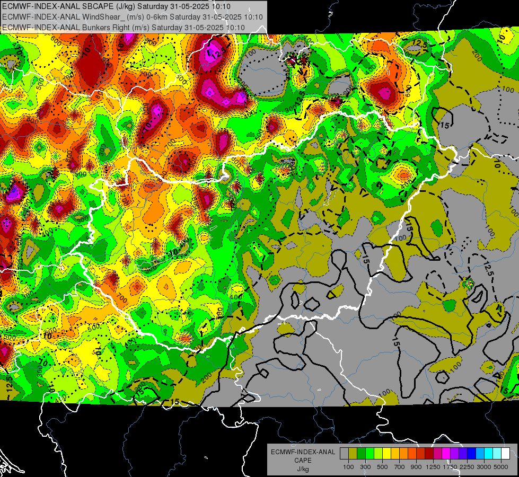Viewport: 519px width, 477px height.
Task: Pick the bright green legend swatch
Action: point(370,454)
